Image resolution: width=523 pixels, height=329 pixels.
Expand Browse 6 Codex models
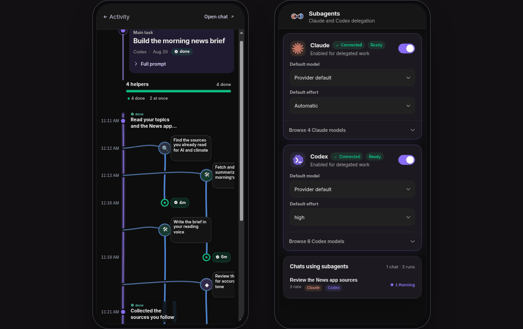pos(352,241)
